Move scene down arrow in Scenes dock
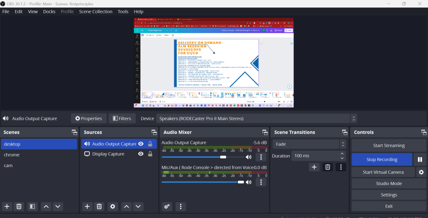Viewport: 428px width, 218px height. pos(58,207)
